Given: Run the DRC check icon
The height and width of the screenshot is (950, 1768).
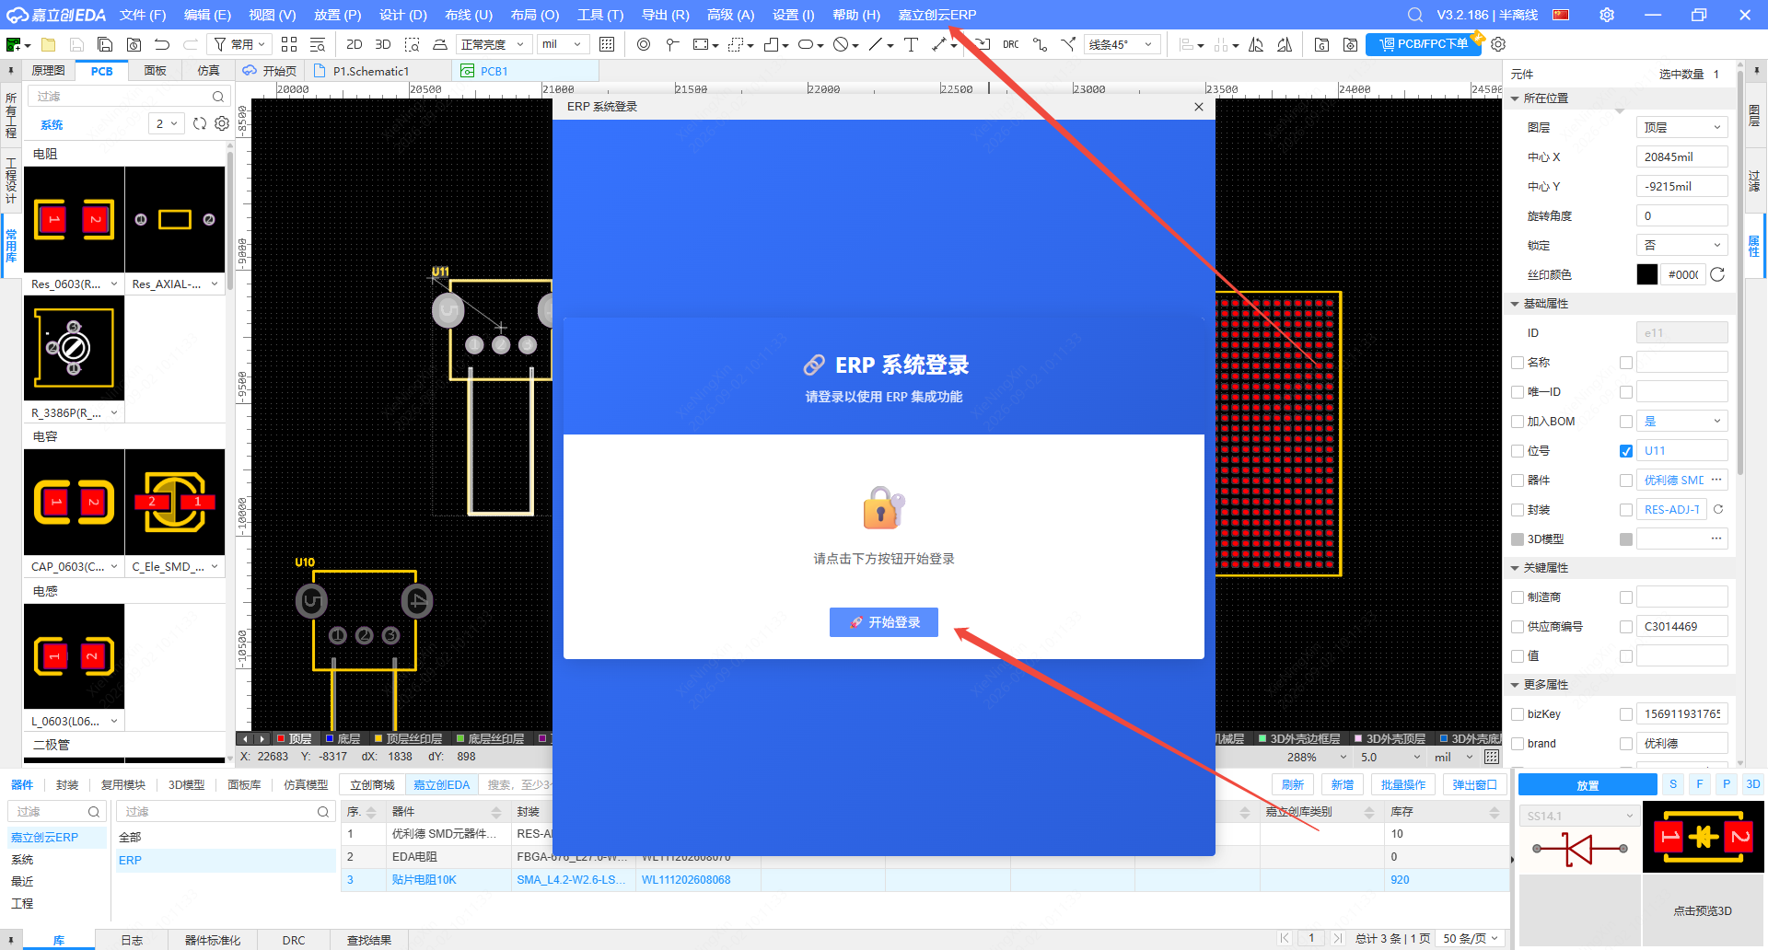Looking at the screenshot, I should click(1011, 44).
